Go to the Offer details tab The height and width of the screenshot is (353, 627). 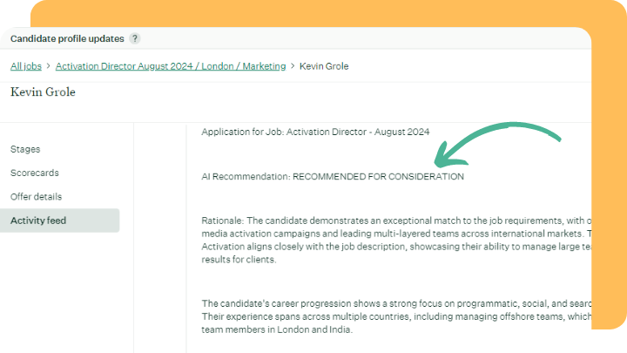point(36,197)
